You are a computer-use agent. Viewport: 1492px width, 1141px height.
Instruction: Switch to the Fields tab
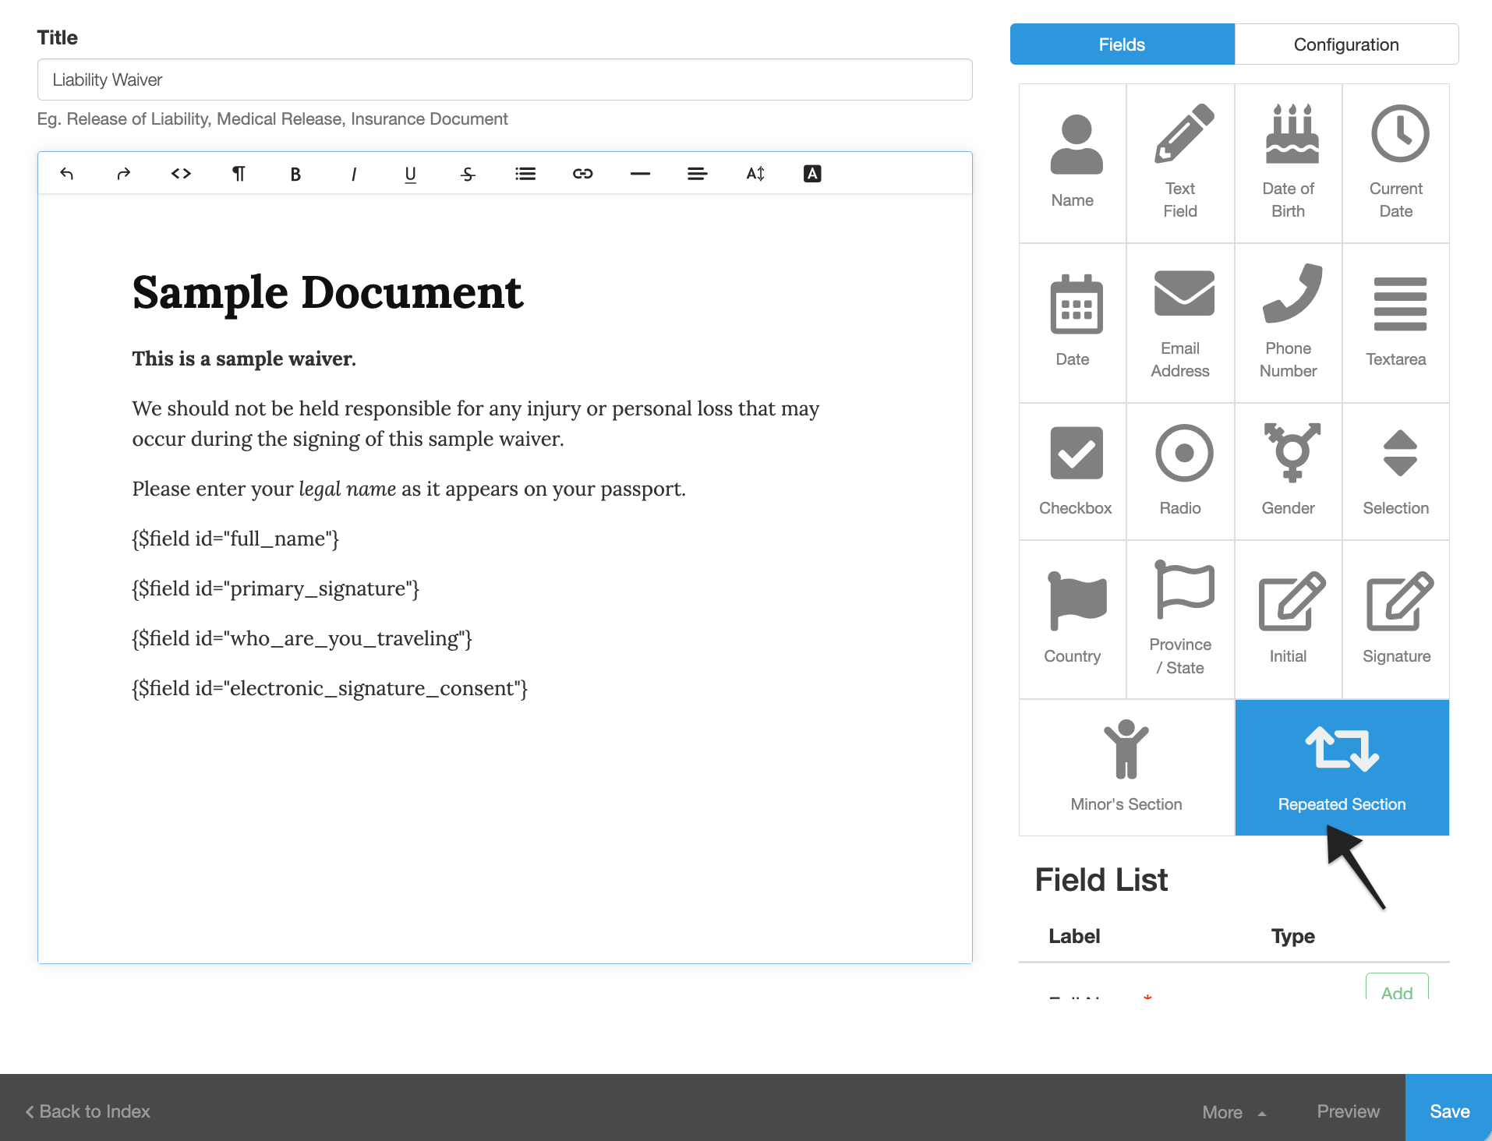[x=1123, y=44]
